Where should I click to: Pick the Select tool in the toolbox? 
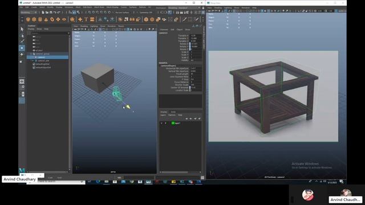click(x=22, y=29)
